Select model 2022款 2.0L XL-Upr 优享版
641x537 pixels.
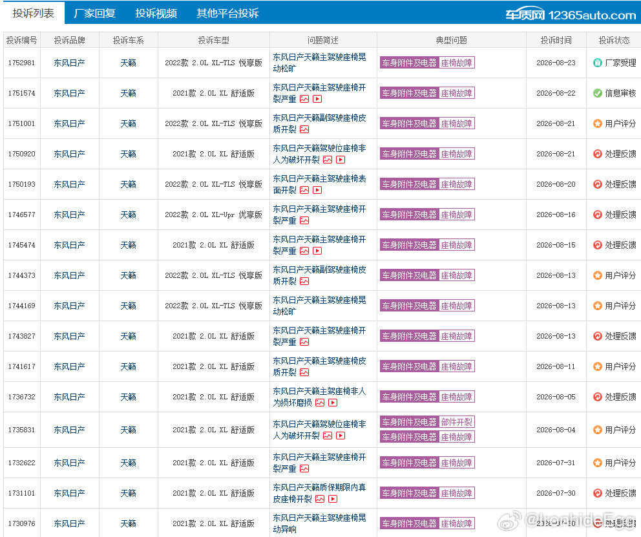point(213,215)
